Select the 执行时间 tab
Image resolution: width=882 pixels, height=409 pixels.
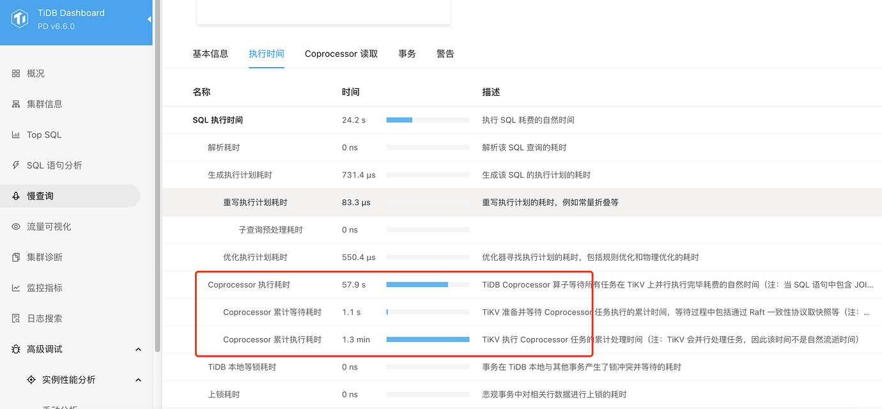point(267,54)
